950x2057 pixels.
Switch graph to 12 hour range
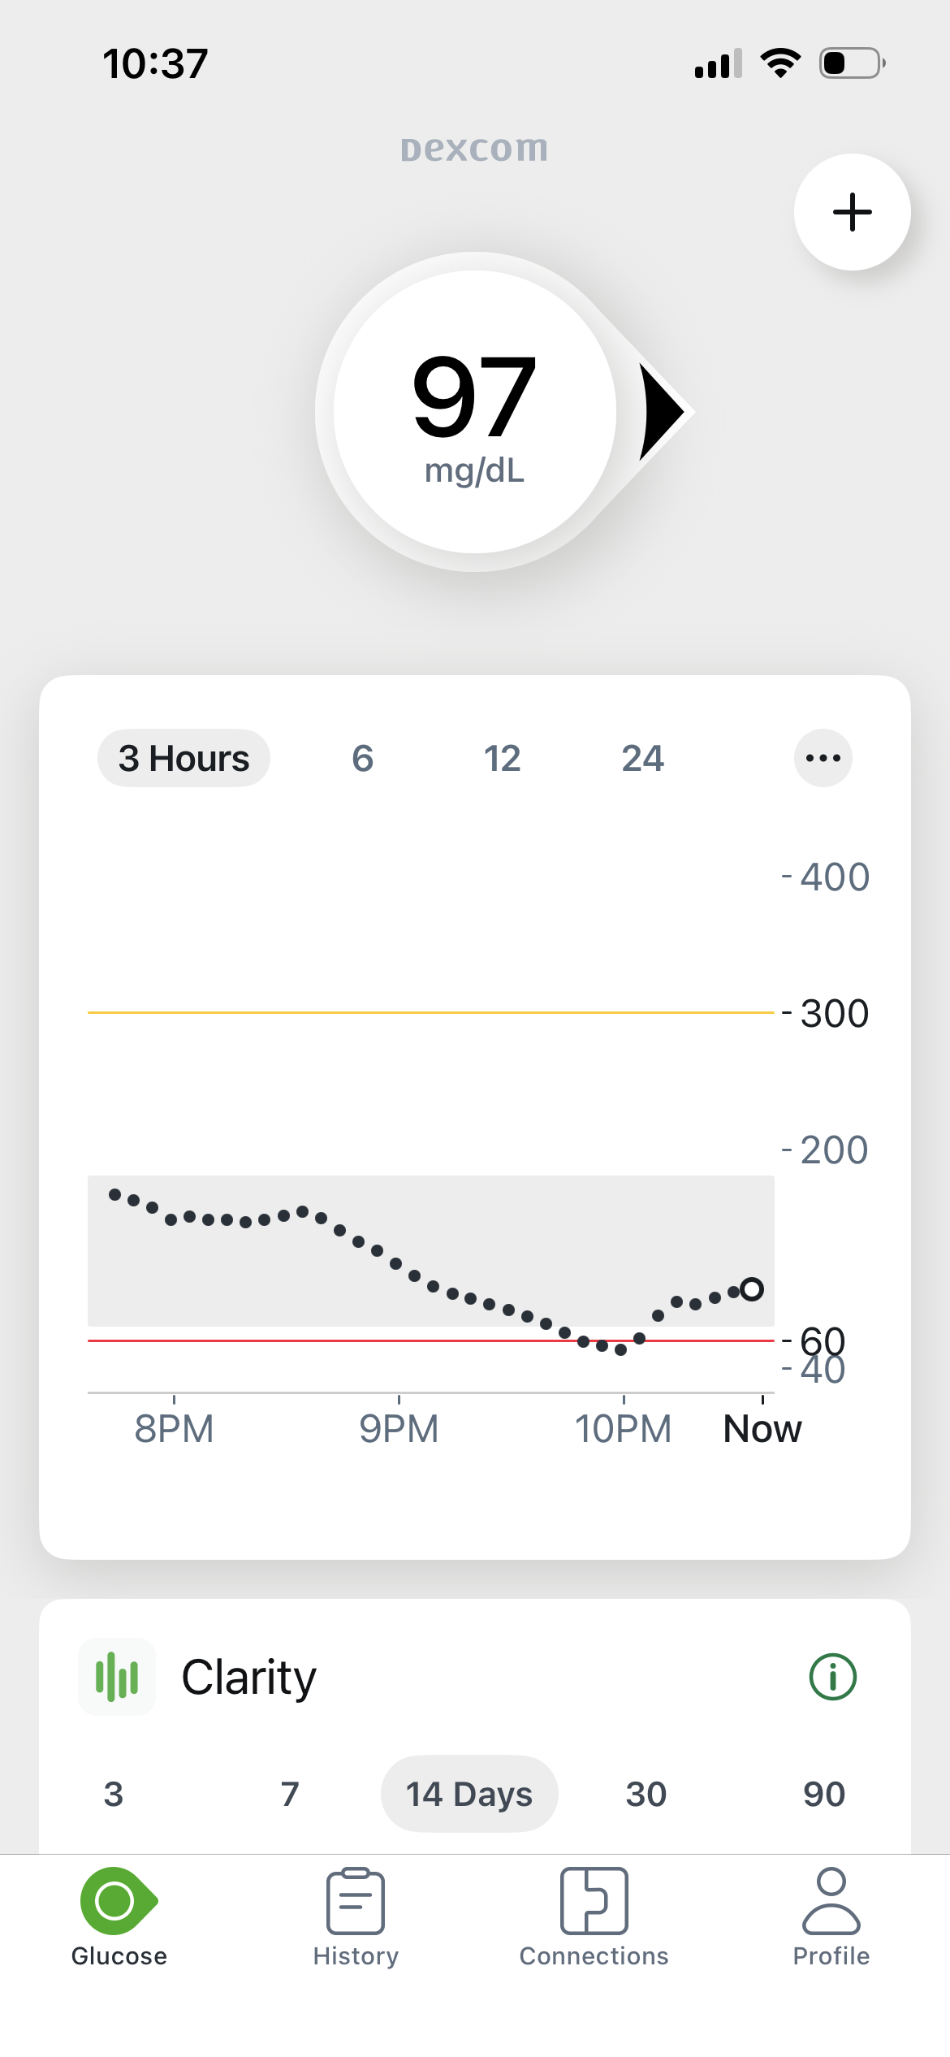click(502, 758)
